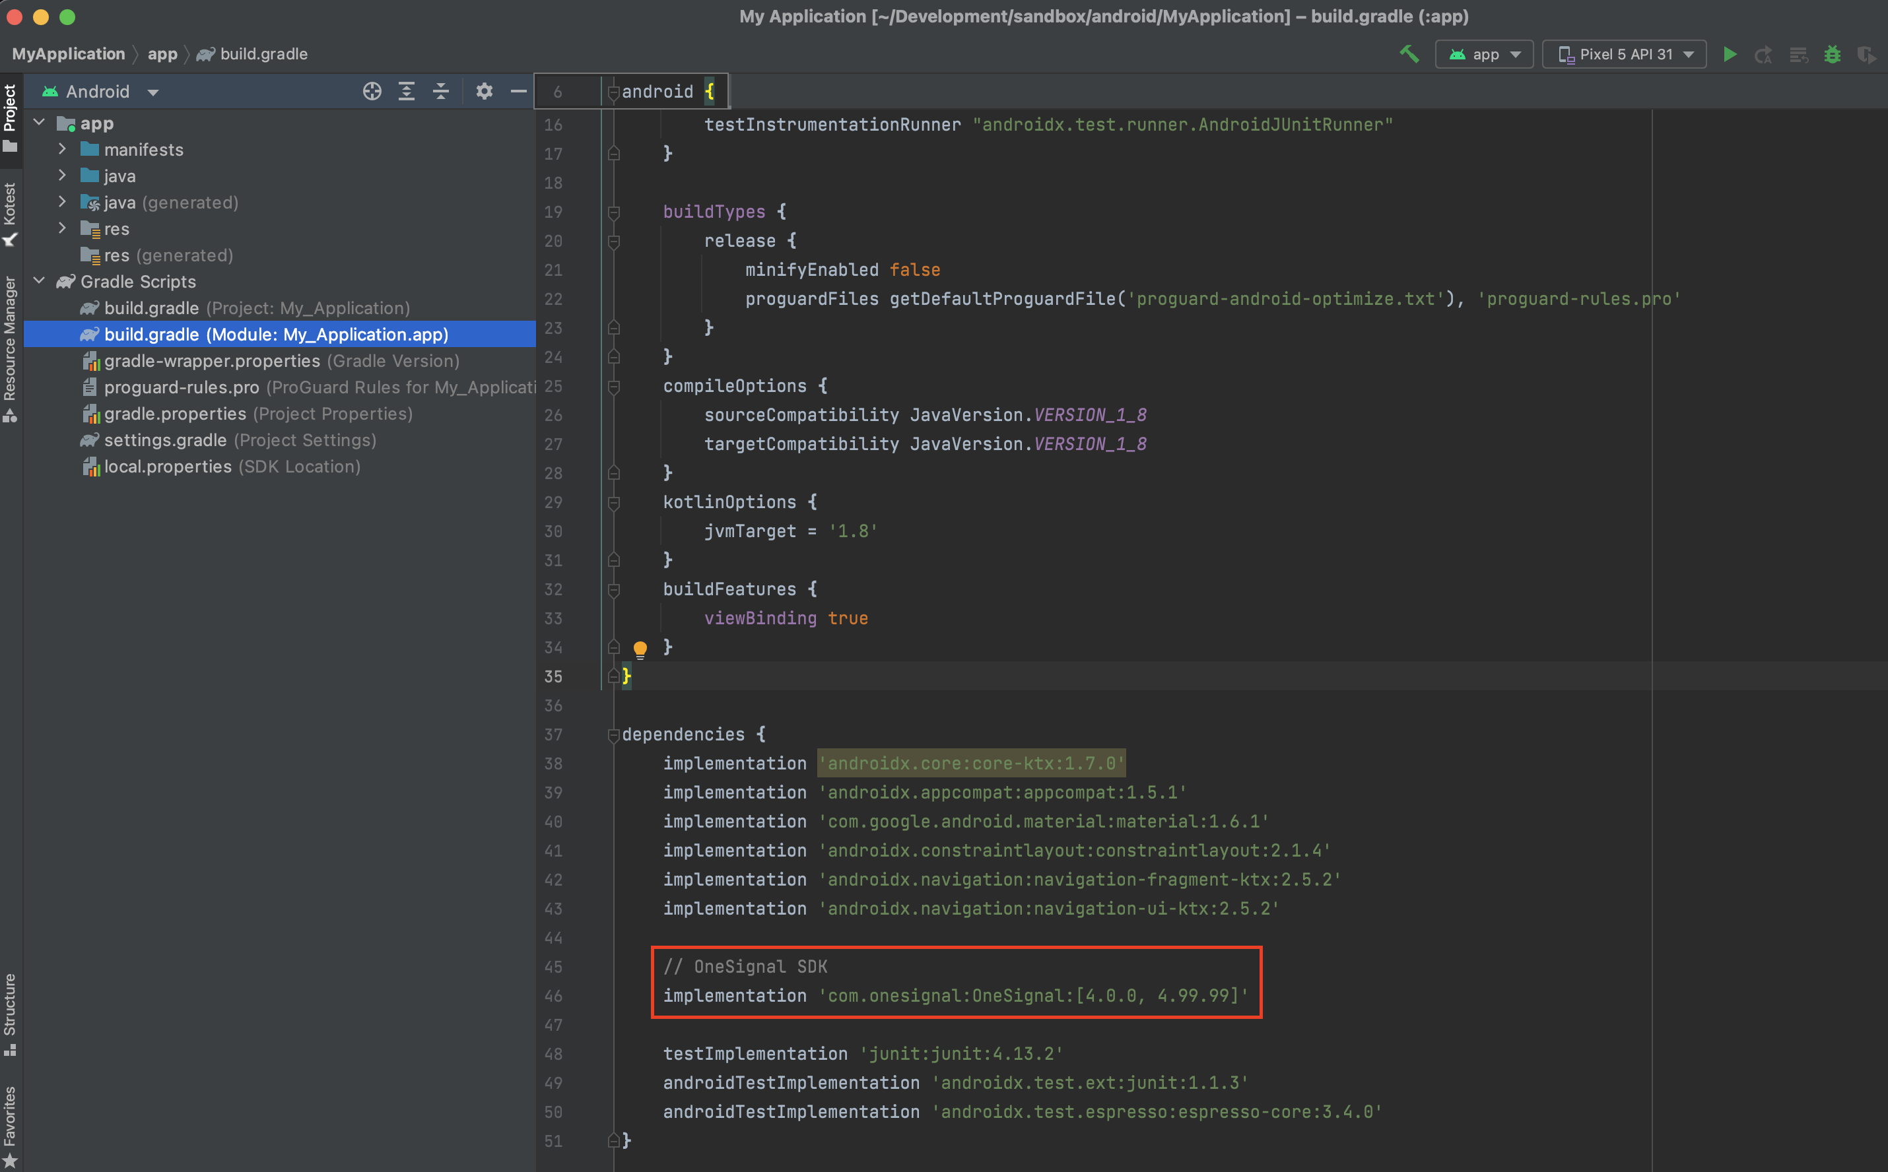Click the junit:junit:4.13.2 test dependency
This screenshot has width=1888, height=1172.
pos(961,1053)
